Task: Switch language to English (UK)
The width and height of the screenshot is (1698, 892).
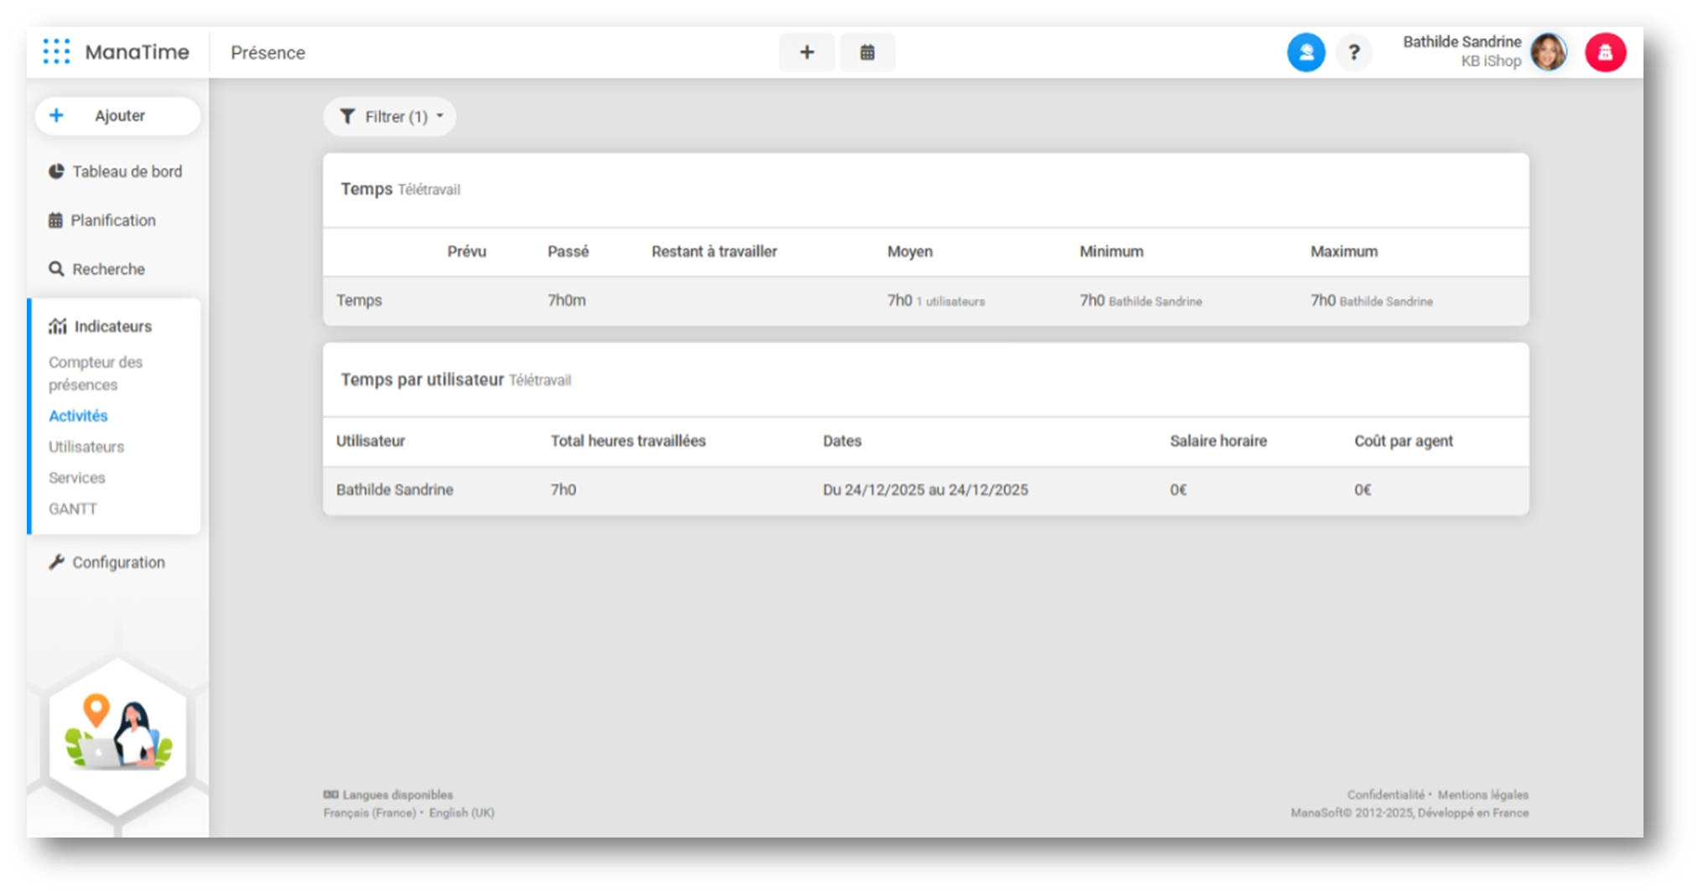Action: point(461,813)
